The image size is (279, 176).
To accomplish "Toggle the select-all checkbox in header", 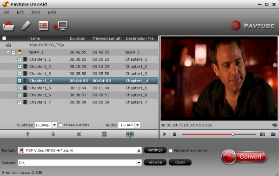I will [4, 38].
